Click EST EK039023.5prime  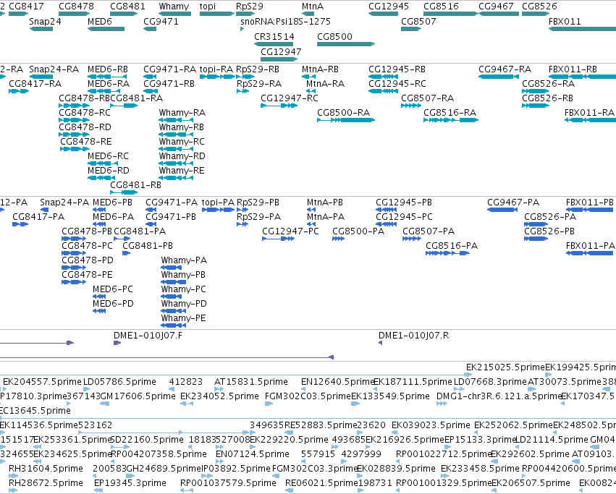(431, 425)
